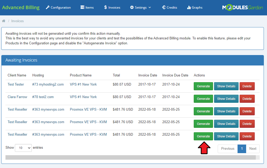Click Test Tester's 2017-10-17 invoice date
This screenshot has width=267, height=168.
pyautogui.click(x=147, y=84)
